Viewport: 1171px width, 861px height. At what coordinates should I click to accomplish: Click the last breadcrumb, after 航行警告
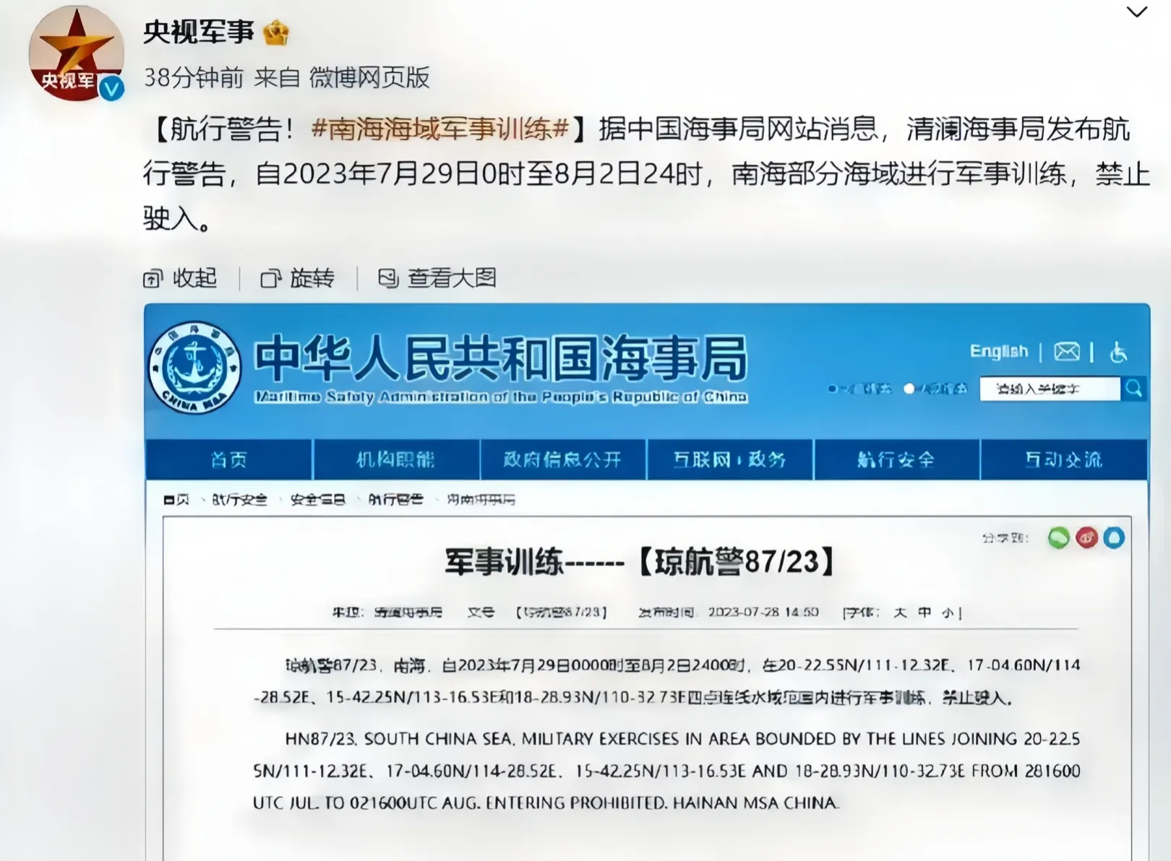481,499
